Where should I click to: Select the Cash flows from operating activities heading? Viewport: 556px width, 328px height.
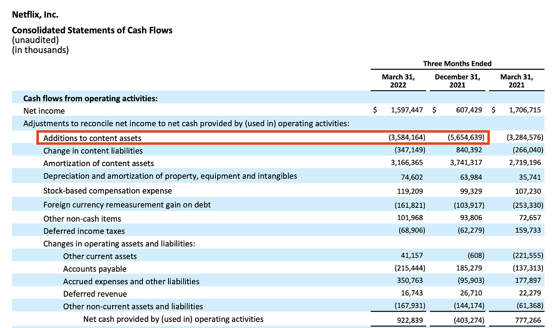pos(90,98)
